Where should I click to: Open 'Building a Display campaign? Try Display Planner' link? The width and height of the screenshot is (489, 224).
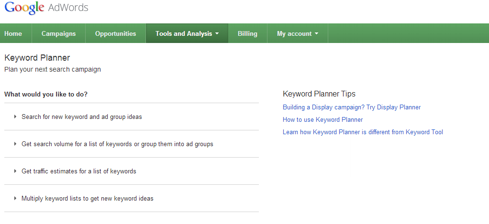click(352, 107)
